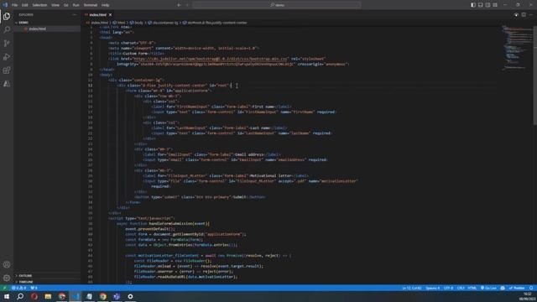Open the Settings gear in the taskbar
537x302 pixels.
(x=131, y=296)
